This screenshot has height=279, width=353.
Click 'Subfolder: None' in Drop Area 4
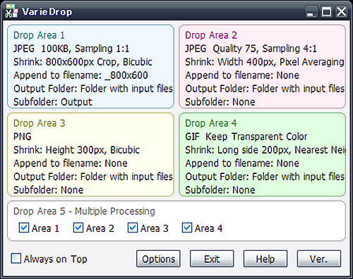coord(220,190)
